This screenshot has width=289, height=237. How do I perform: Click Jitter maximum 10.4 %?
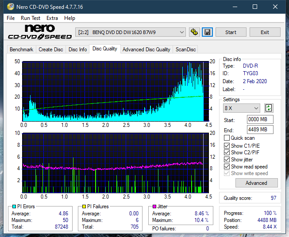[x=202, y=220]
